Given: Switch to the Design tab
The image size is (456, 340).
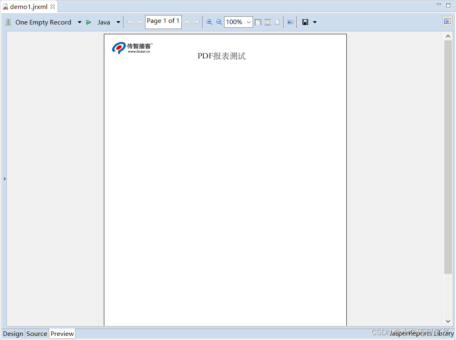Looking at the screenshot, I should pos(13,333).
